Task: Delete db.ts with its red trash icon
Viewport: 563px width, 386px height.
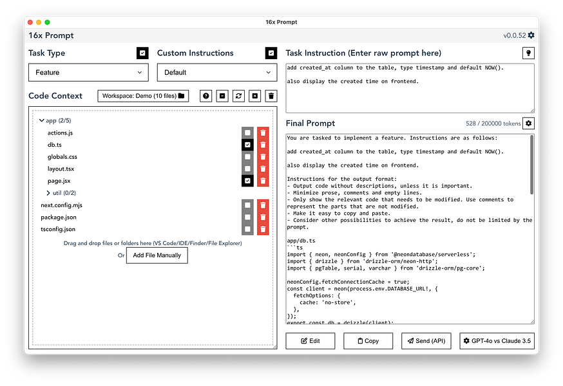Action: click(263, 145)
